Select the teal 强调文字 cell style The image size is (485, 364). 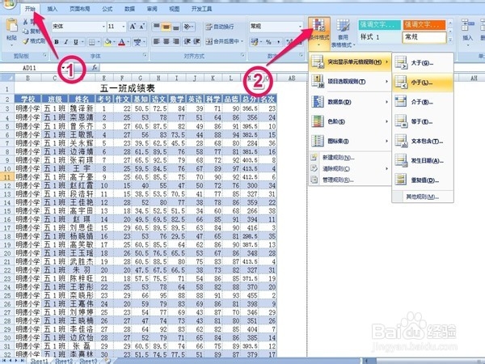pyautogui.click(x=380, y=25)
